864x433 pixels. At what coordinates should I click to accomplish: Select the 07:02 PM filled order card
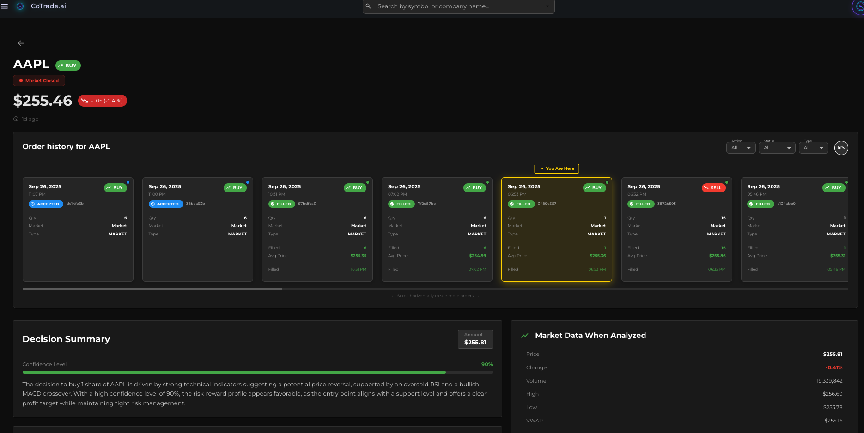(437, 229)
